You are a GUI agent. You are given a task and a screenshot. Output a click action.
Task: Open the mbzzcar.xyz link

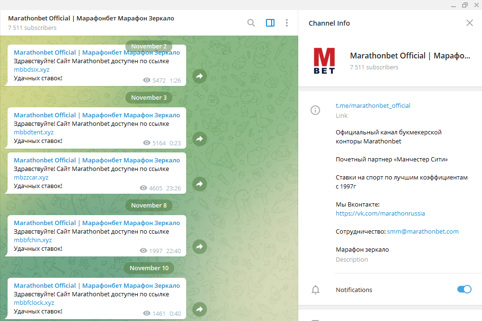[31, 178]
